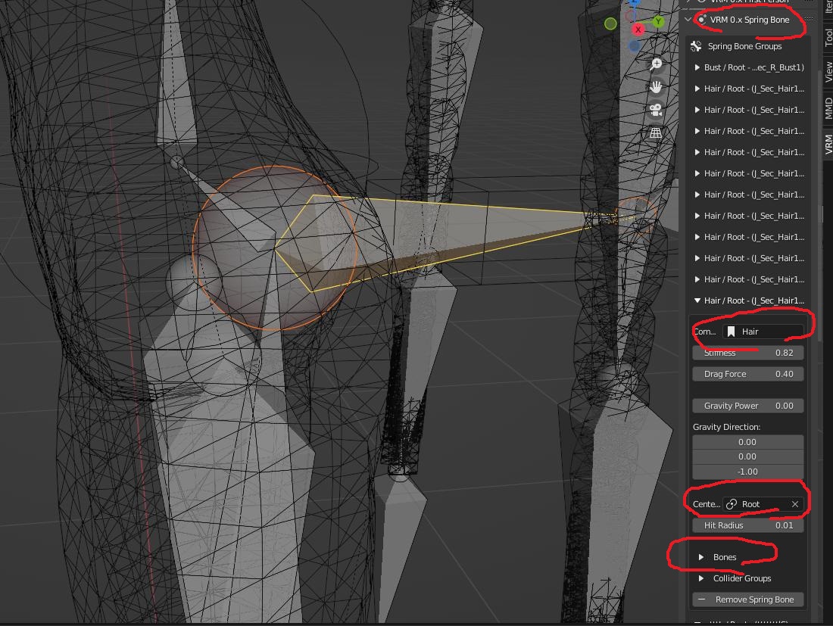
Task: Switch perspective/orthographic with the grid icon
Action: coord(657,133)
